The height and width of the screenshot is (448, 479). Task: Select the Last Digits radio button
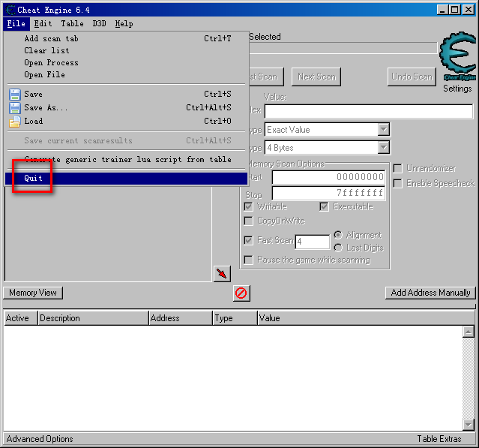pos(338,248)
